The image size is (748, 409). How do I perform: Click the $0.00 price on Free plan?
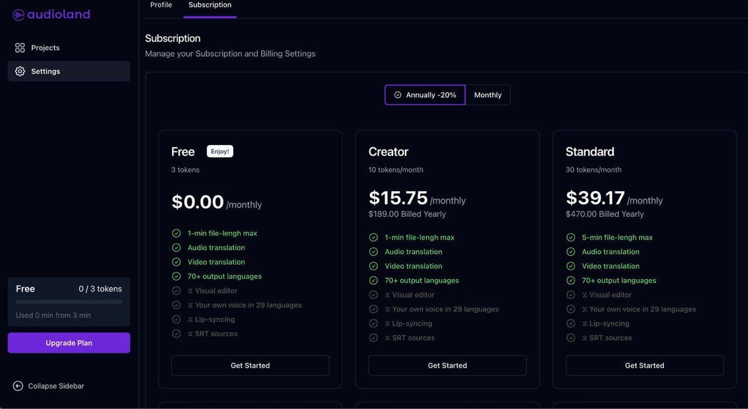pyautogui.click(x=198, y=202)
